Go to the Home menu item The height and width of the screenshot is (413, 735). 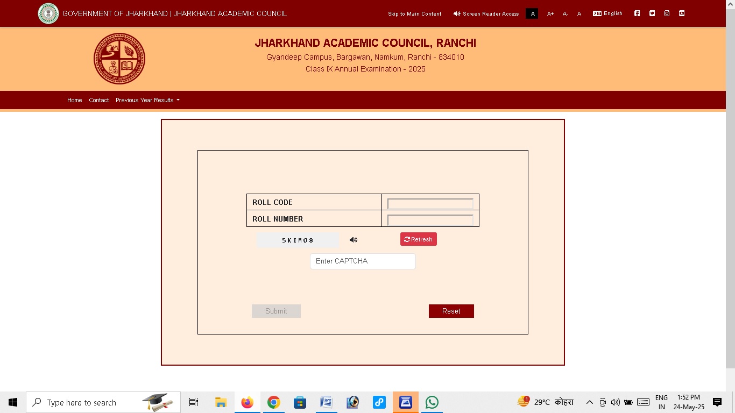coord(75,100)
